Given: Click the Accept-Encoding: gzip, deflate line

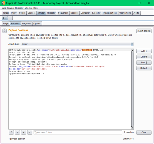Looking at the screenshot, I should (x=28, y=62).
